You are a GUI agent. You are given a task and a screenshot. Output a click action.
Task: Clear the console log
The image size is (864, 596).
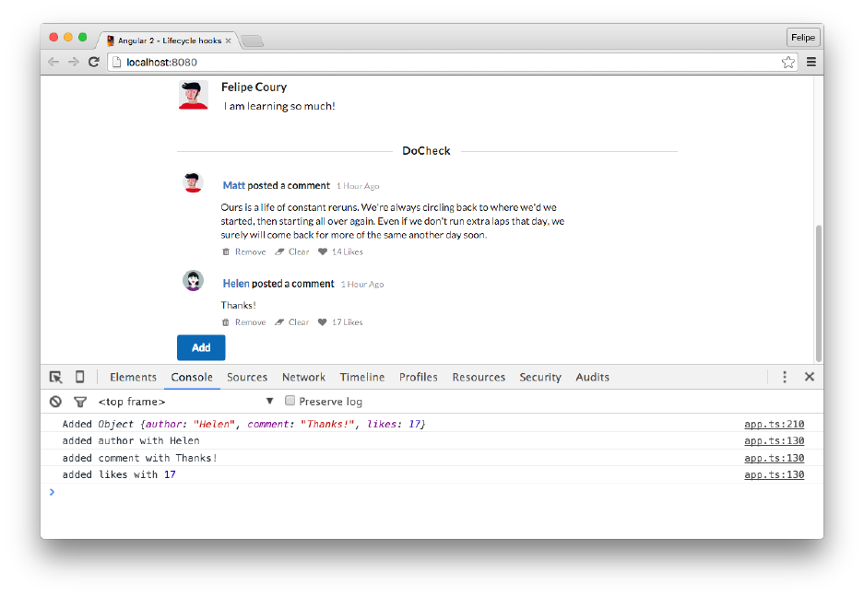click(x=55, y=402)
